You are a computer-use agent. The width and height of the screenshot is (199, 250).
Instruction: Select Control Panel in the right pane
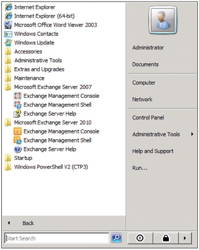148,117
